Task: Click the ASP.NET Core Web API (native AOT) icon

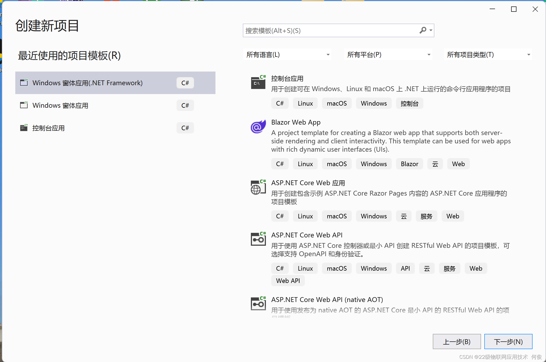Action: [258, 304]
